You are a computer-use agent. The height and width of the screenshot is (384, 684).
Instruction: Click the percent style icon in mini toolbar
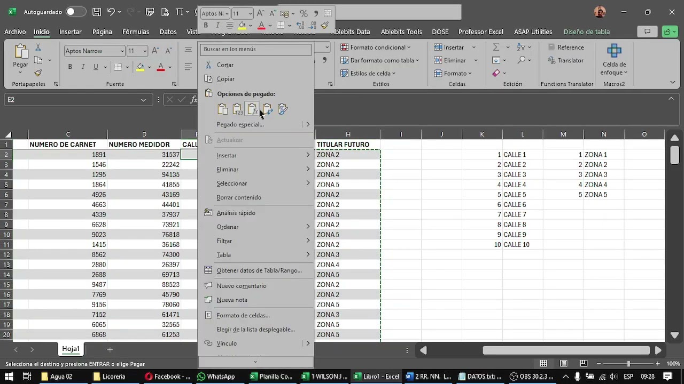point(304,14)
